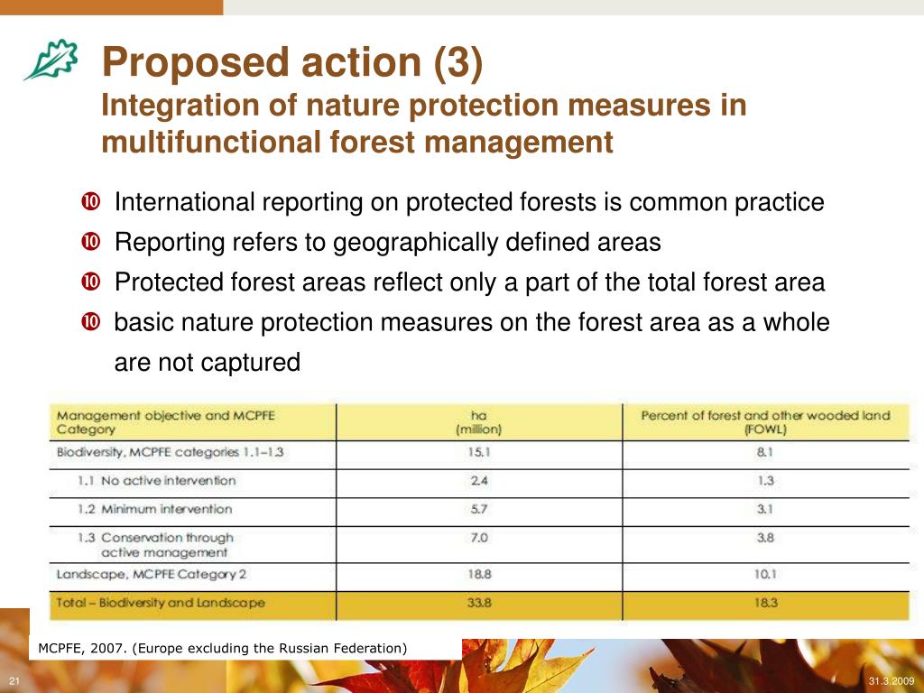Click the date "31.3.2009"

click(x=892, y=681)
